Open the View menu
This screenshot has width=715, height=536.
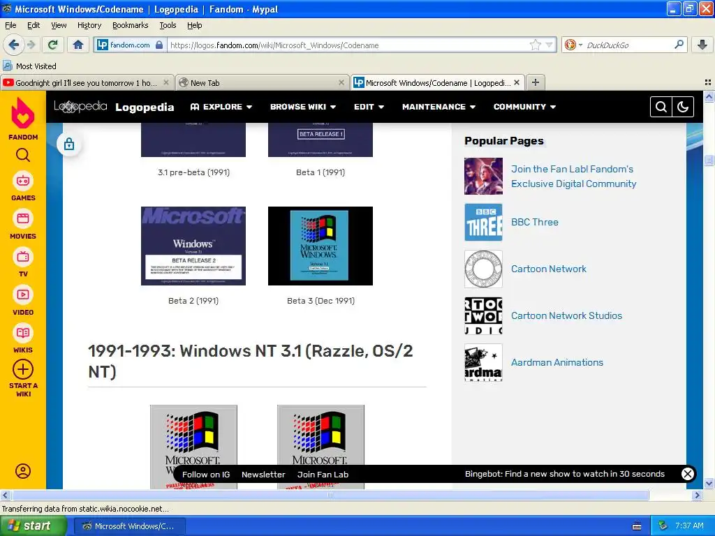[x=59, y=25]
